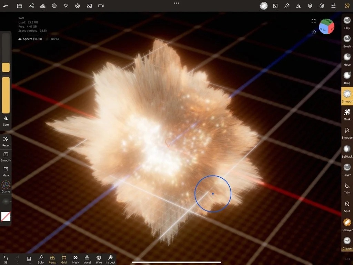Open the Lighting sun menu

pos(66,6)
